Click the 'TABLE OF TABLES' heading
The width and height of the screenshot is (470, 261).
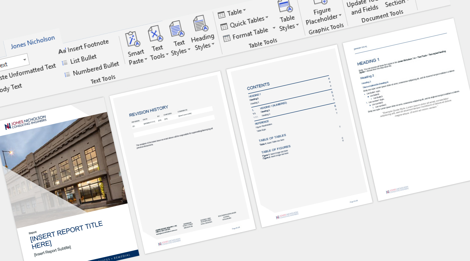pos(272,138)
